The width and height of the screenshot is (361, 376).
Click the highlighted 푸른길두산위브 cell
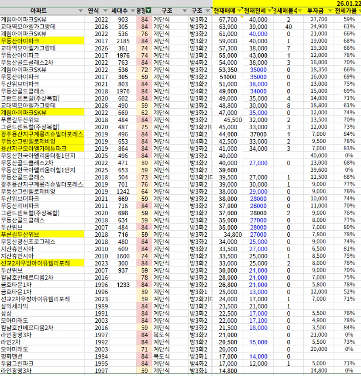tap(42, 234)
